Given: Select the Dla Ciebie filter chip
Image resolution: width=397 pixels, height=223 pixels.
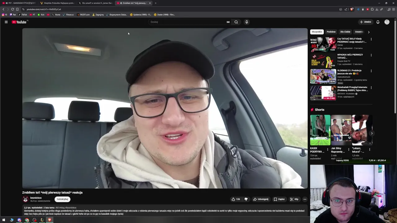Looking at the screenshot, I should [345, 32].
